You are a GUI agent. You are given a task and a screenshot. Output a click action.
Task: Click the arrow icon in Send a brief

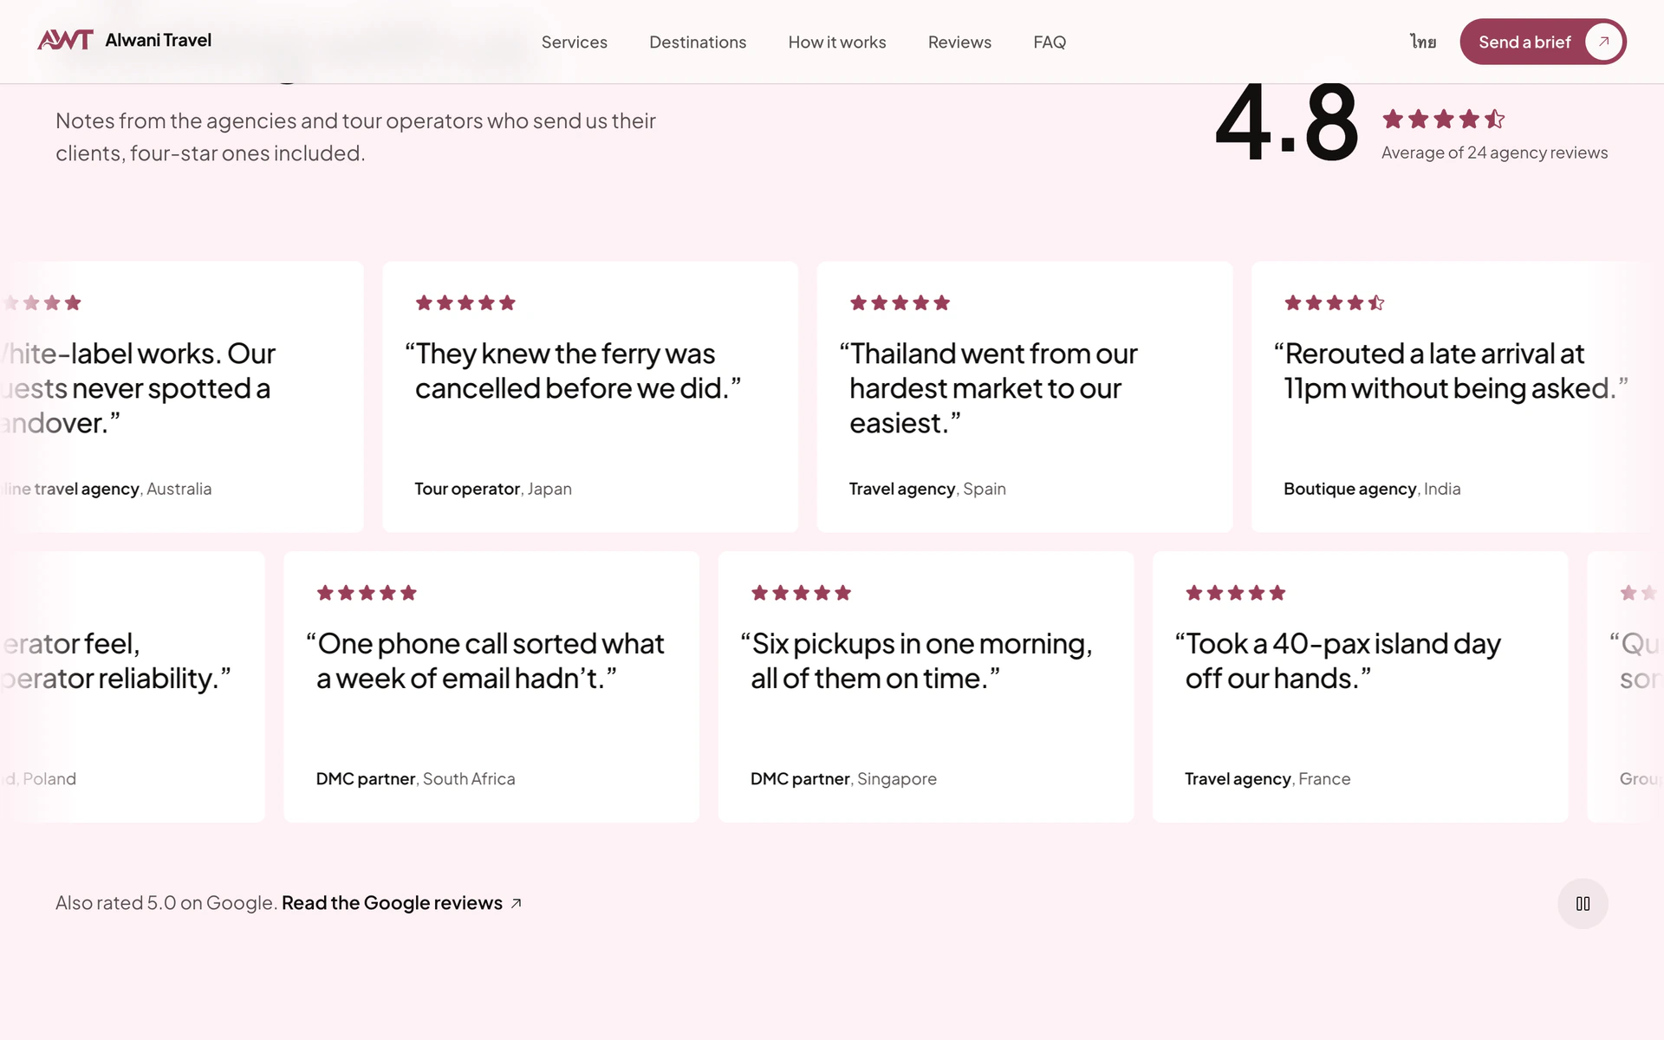1603,42
